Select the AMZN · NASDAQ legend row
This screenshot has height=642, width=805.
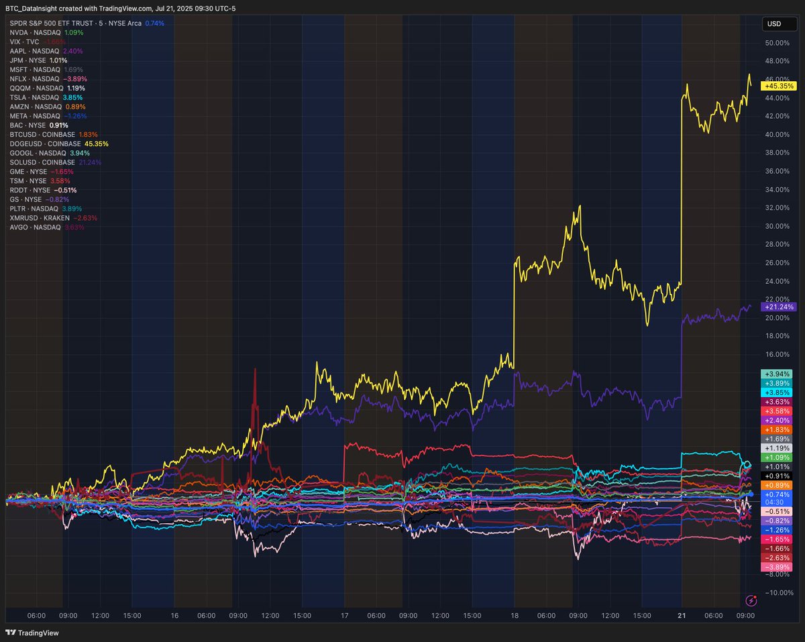(x=48, y=107)
